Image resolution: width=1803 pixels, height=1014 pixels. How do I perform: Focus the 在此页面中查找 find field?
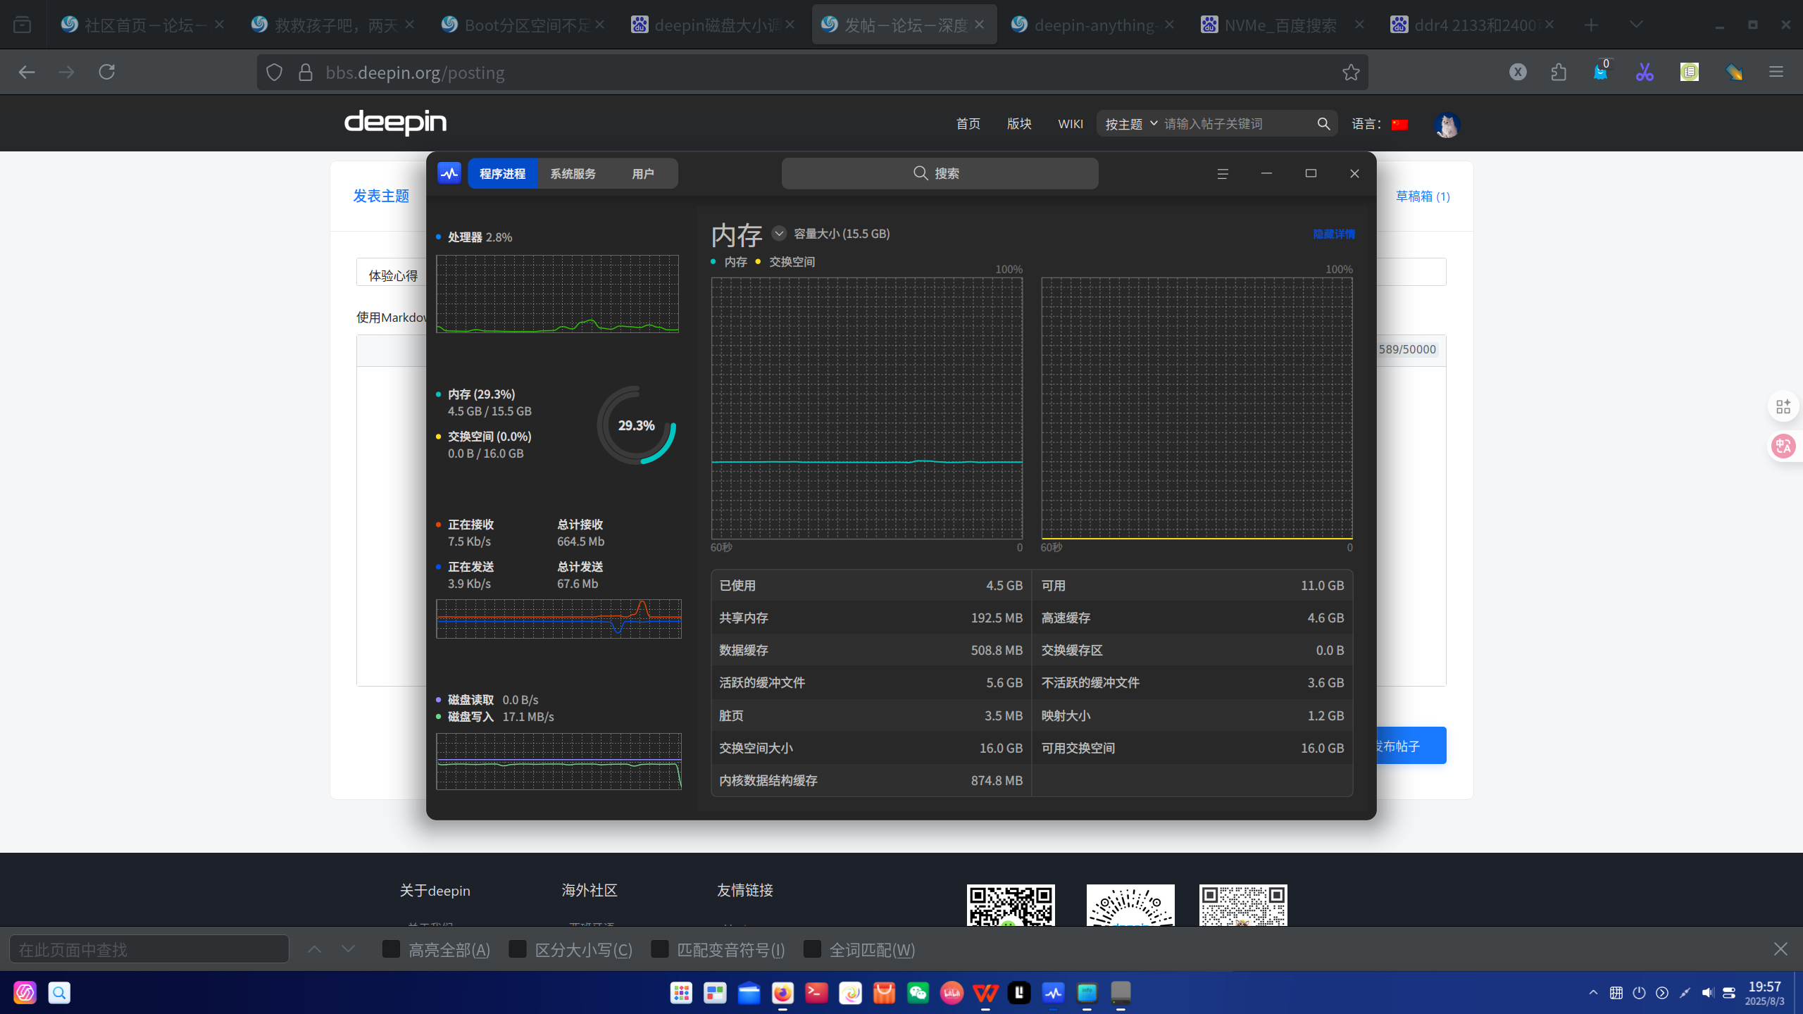coord(149,949)
